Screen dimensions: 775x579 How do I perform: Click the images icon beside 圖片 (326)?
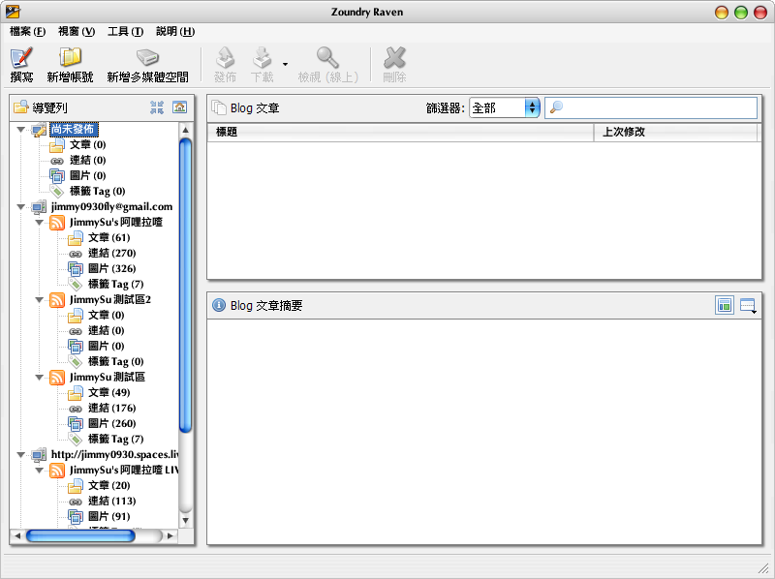pos(76,269)
